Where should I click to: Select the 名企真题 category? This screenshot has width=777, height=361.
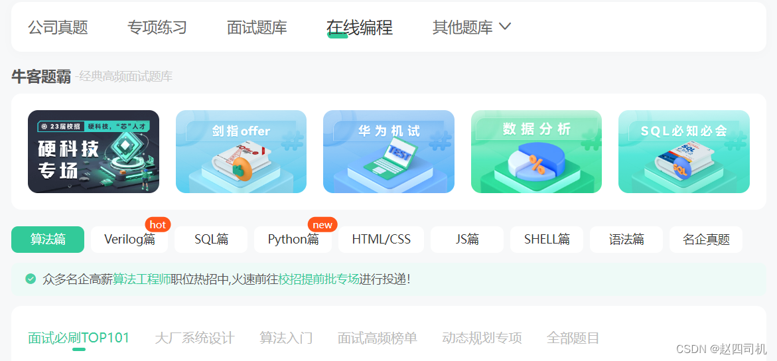706,240
